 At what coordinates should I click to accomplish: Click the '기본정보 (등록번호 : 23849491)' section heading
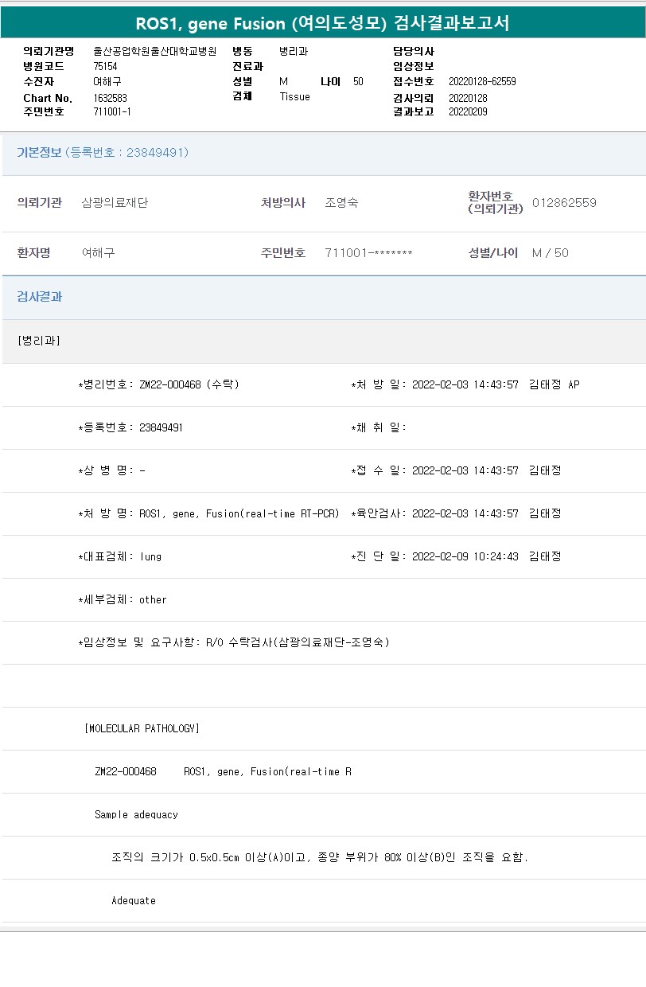pyautogui.click(x=103, y=153)
